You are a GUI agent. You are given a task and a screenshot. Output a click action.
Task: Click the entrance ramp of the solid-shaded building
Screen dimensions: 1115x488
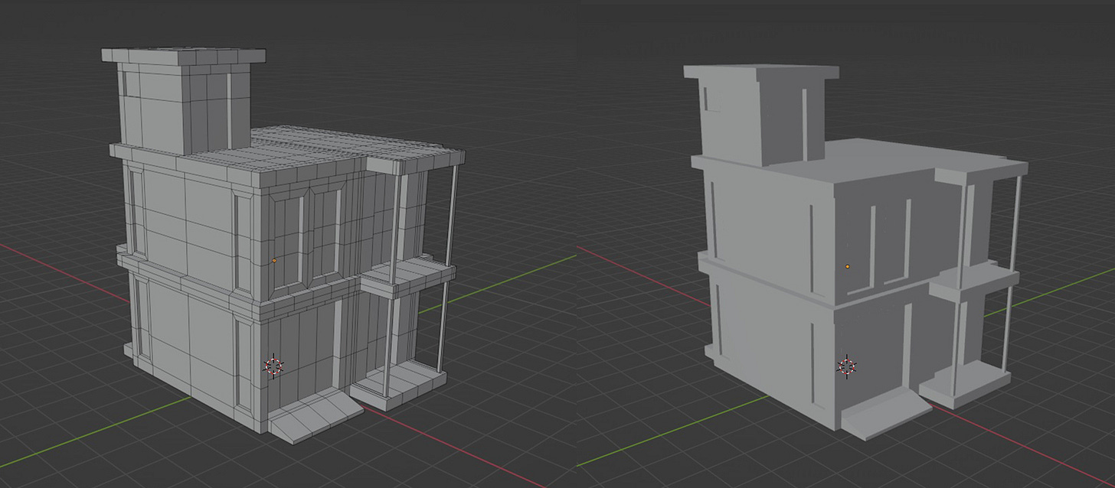[885, 414]
